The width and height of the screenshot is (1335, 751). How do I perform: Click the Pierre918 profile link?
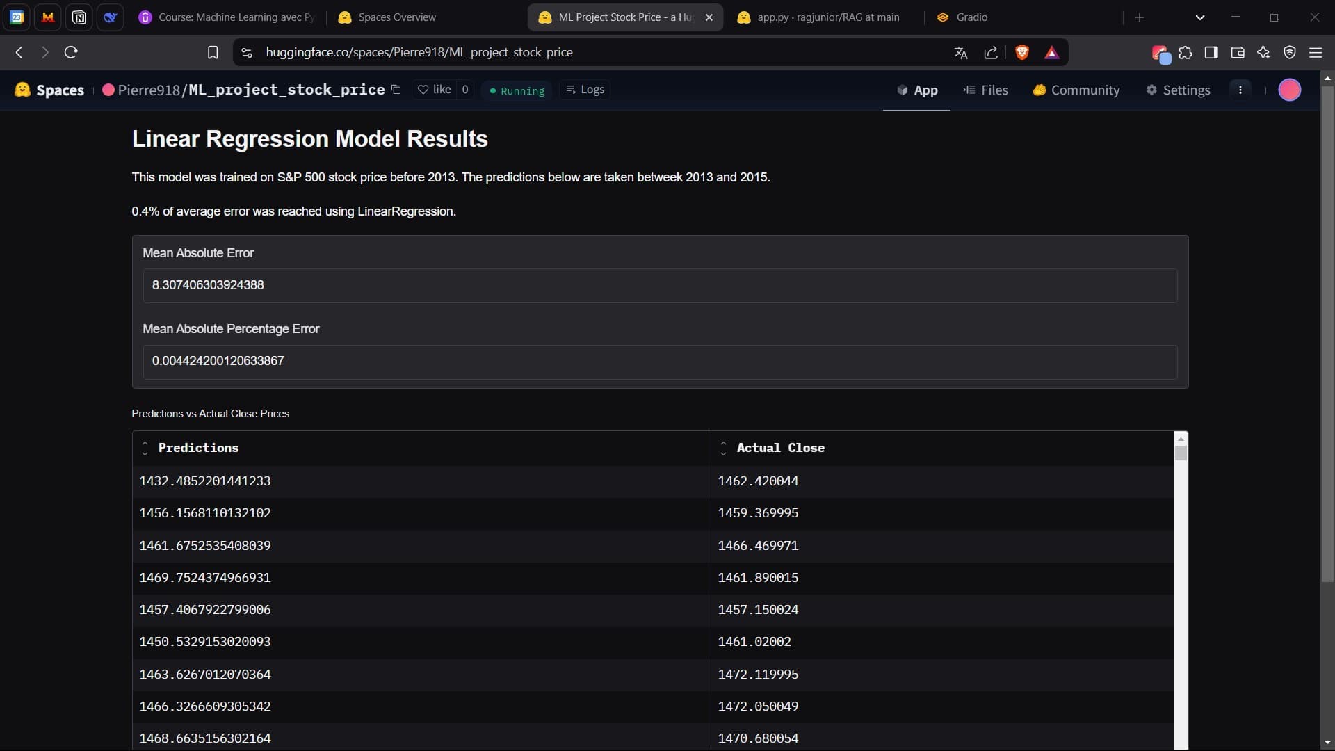tap(149, 90)
